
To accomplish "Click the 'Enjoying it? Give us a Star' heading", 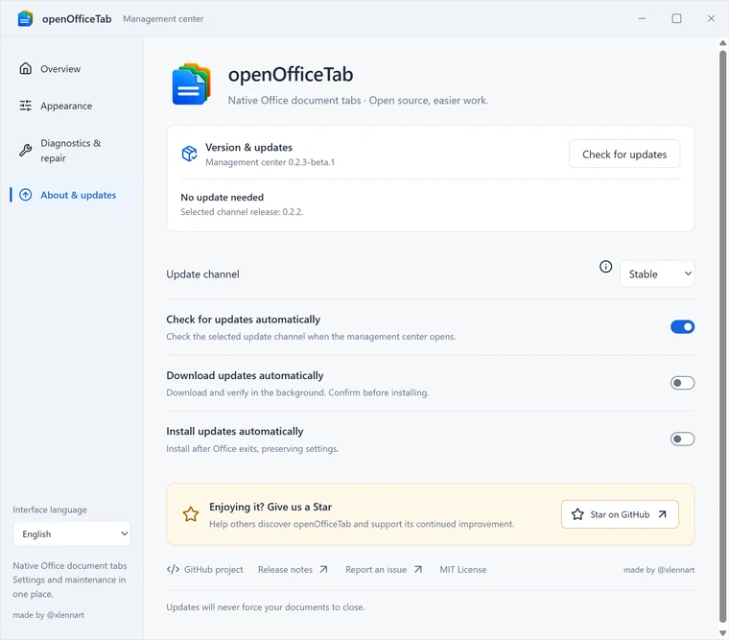I will 270,507.
